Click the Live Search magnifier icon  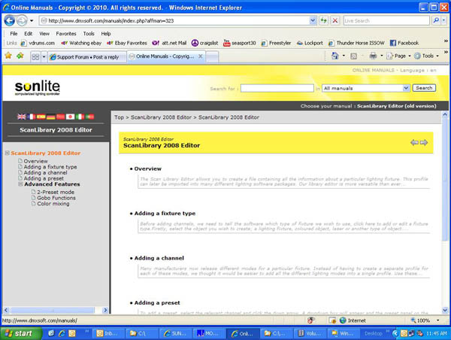point(436,20)
